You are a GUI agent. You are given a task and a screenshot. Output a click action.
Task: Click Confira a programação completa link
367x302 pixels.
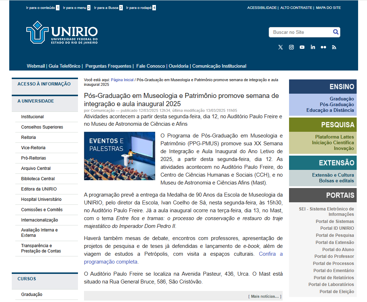pyautogui.click(x=183, y=258)
